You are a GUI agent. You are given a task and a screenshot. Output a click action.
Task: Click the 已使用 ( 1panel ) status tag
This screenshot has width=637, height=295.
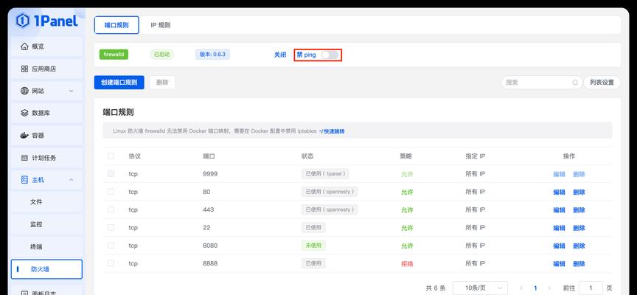click(x=325, y=173)
